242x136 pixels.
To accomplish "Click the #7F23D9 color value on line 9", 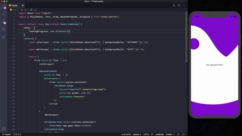I will 132,42.
